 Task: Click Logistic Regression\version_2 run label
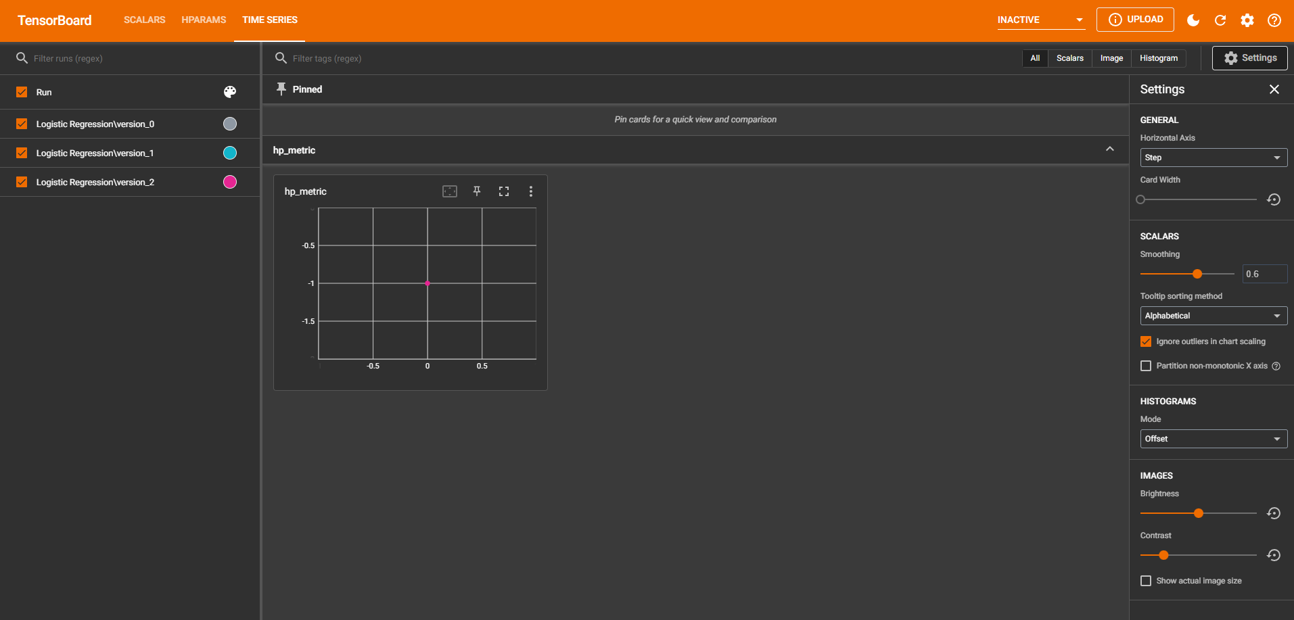[95, 182]
